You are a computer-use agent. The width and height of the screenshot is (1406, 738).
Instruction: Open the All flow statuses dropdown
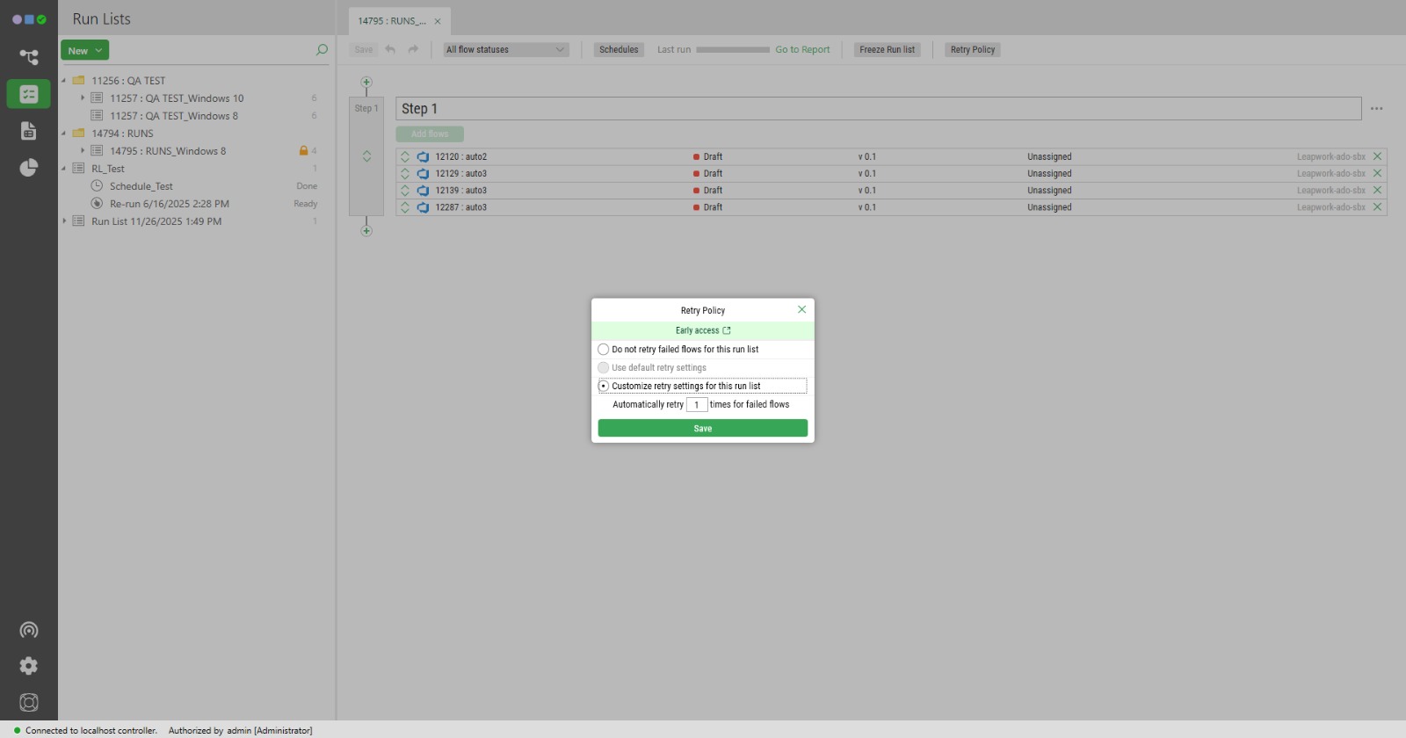click(505, 50)
